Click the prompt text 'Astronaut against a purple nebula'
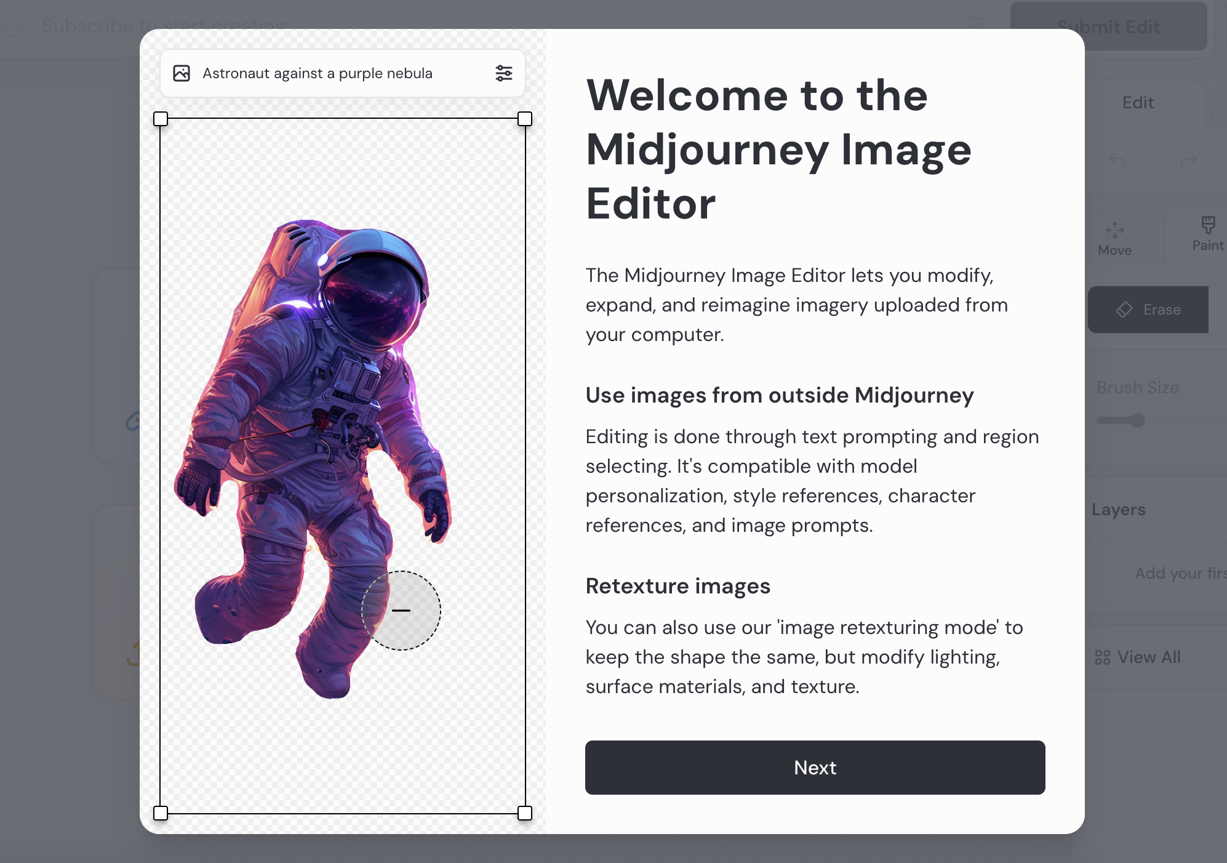1227x863 pixels. (x=317, y=73)
